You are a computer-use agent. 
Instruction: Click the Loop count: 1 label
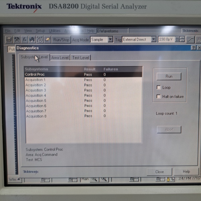[166, 114]
